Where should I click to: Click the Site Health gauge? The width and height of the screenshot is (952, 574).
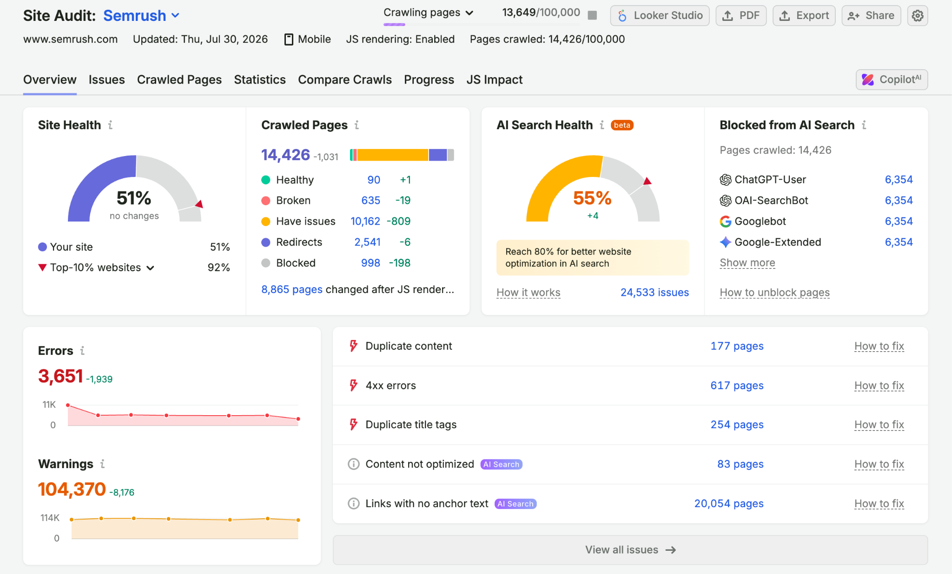[135, 189]
